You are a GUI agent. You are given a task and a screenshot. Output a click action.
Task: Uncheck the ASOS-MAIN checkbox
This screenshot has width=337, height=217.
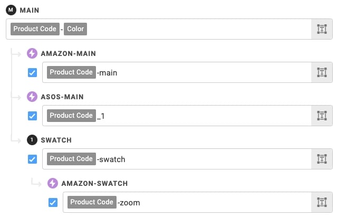coord(33,116)
